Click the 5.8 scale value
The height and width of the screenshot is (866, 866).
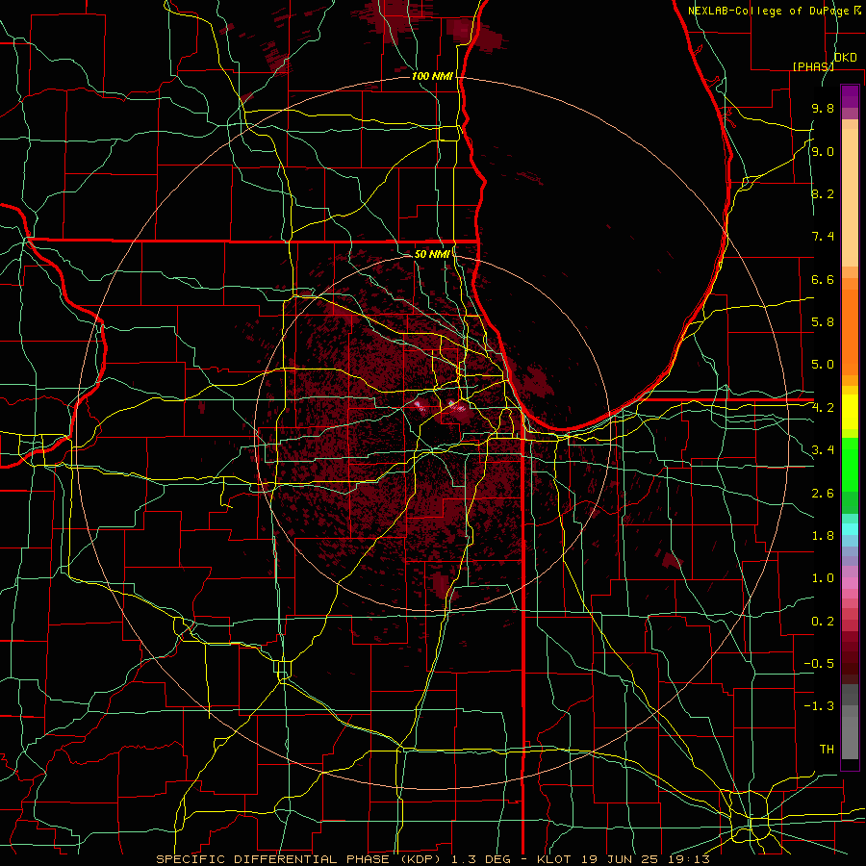(x=823, y=322)
